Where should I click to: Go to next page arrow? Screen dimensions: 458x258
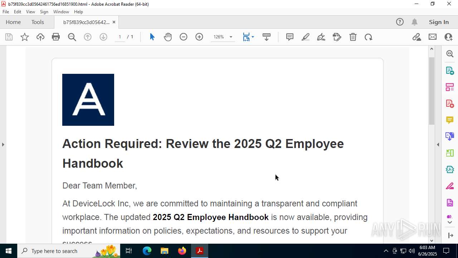pos(103,37)
